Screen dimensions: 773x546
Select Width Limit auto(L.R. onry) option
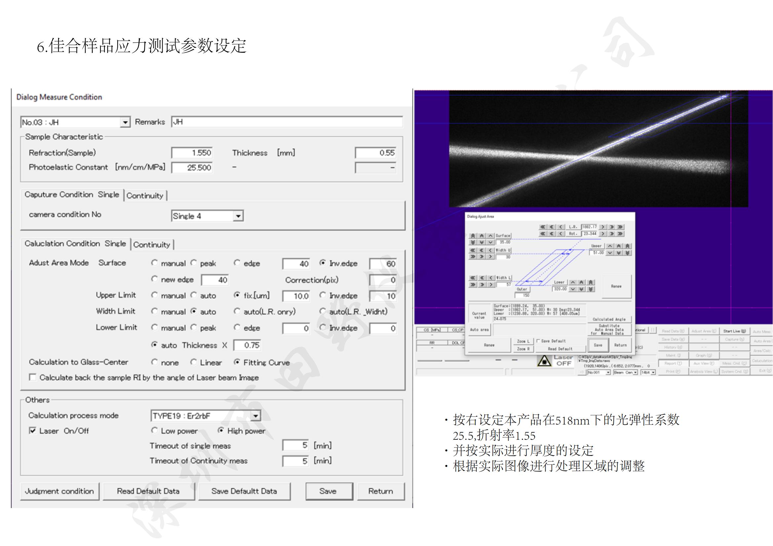click(x=237, y=311)
